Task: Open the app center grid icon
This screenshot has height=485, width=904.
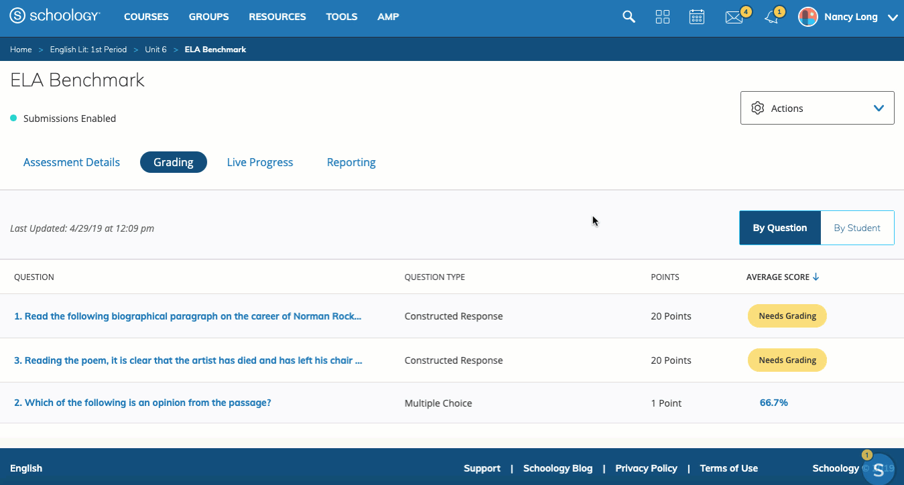Action: coord(662,17)
